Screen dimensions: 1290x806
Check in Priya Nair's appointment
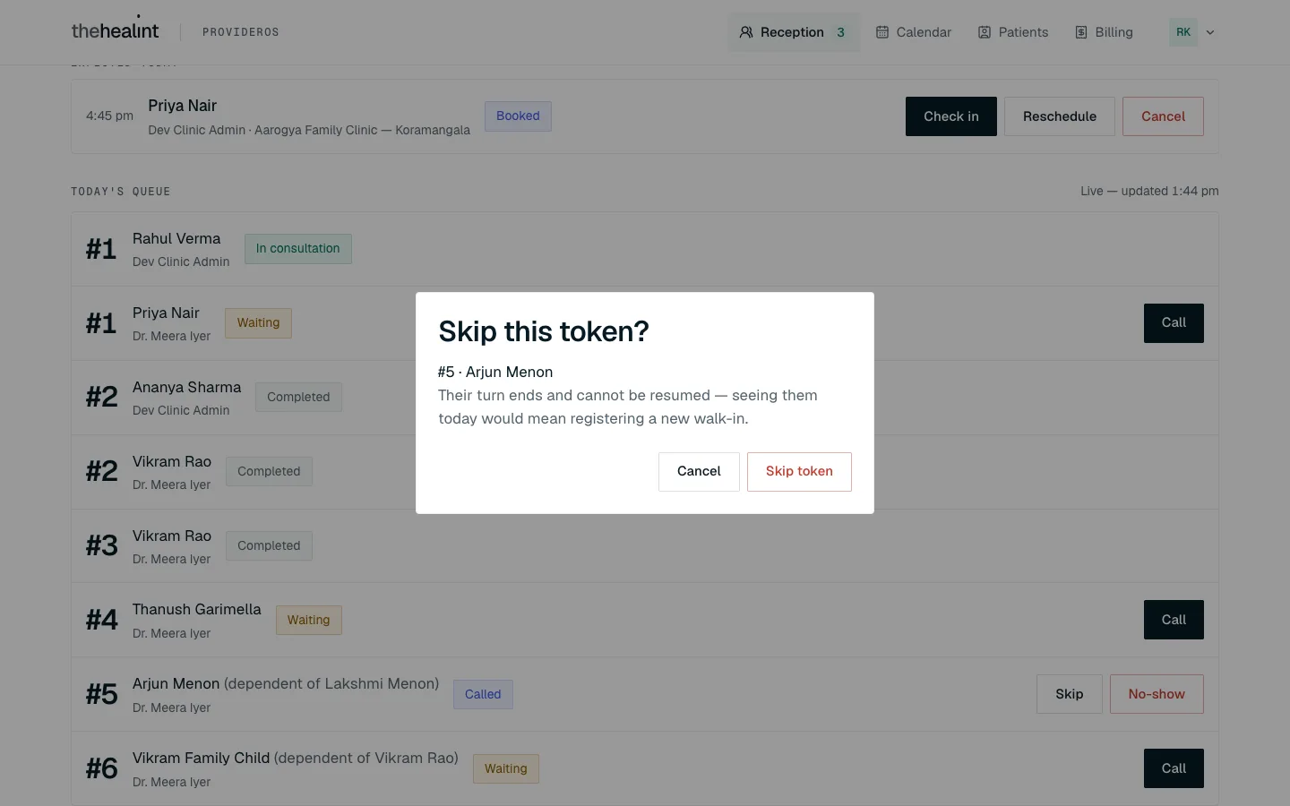coord(951,116)
